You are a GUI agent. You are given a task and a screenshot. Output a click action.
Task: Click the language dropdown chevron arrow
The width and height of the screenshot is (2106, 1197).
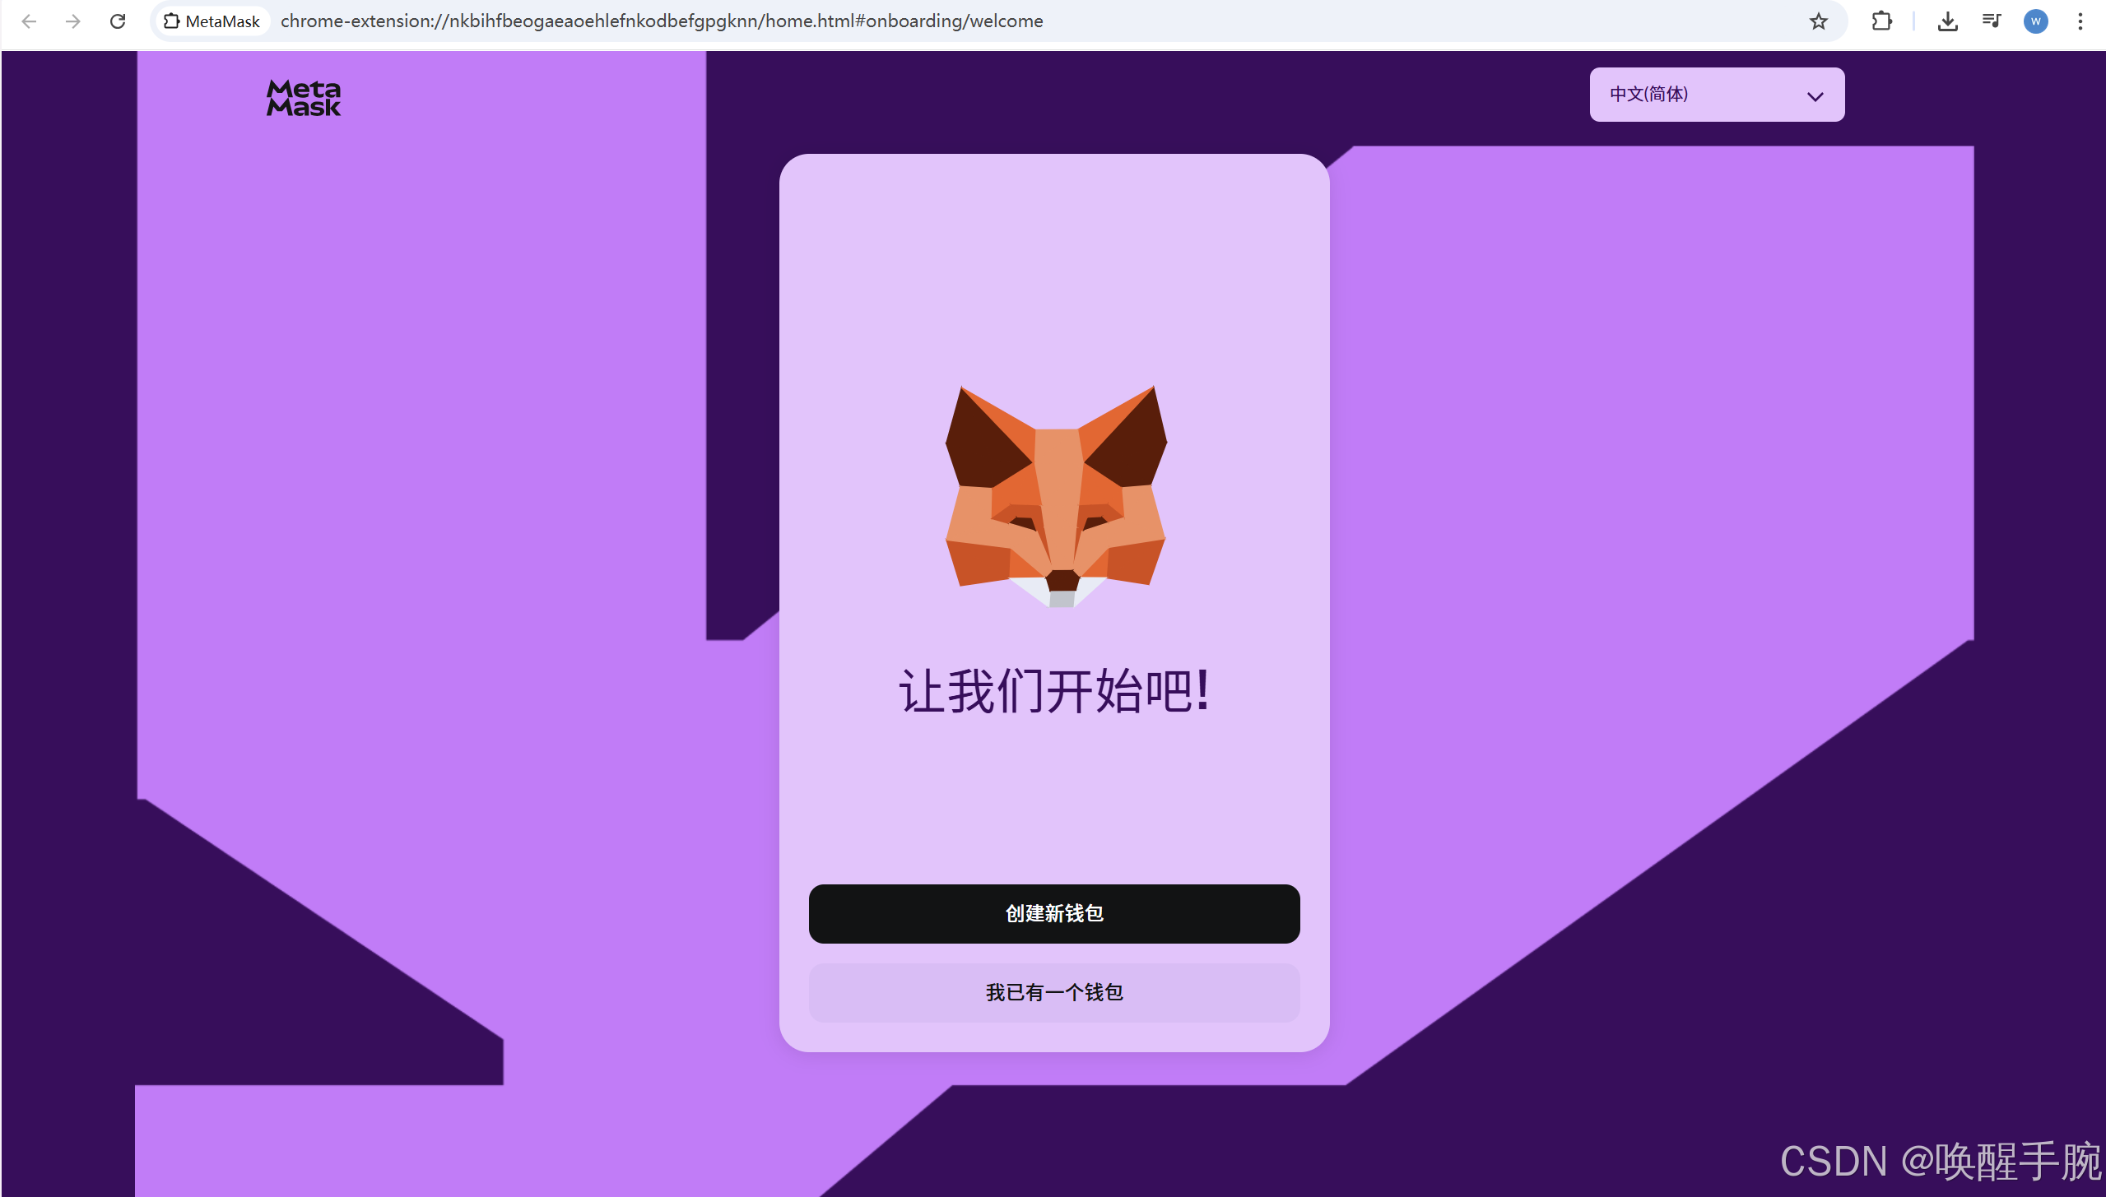1815,96
